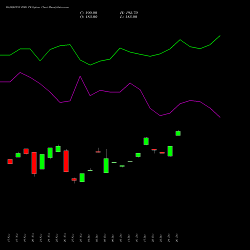250x250 pixels.
Task: Select the tall red candle above 26 Nov
Action: (x=66, y=161)
